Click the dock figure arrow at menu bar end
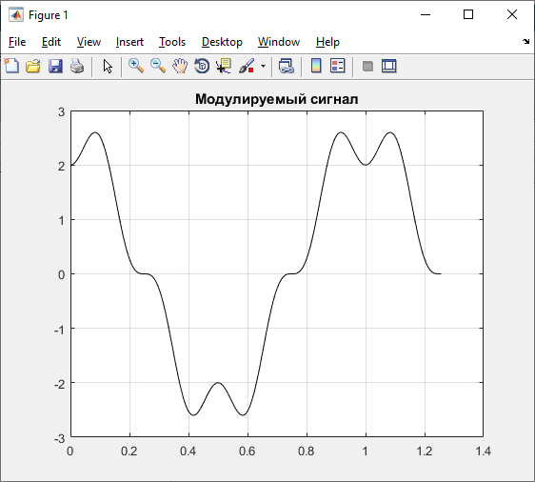 point(525,42)
